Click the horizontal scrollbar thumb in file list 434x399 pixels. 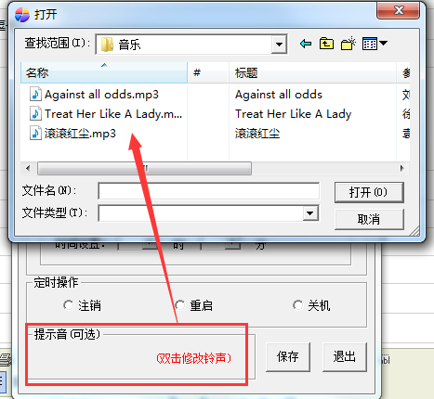144,169
